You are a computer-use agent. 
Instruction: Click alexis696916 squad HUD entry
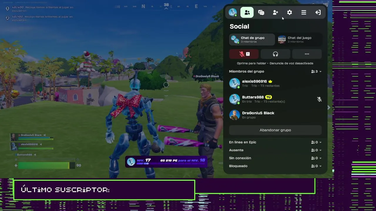pos(32,146)
